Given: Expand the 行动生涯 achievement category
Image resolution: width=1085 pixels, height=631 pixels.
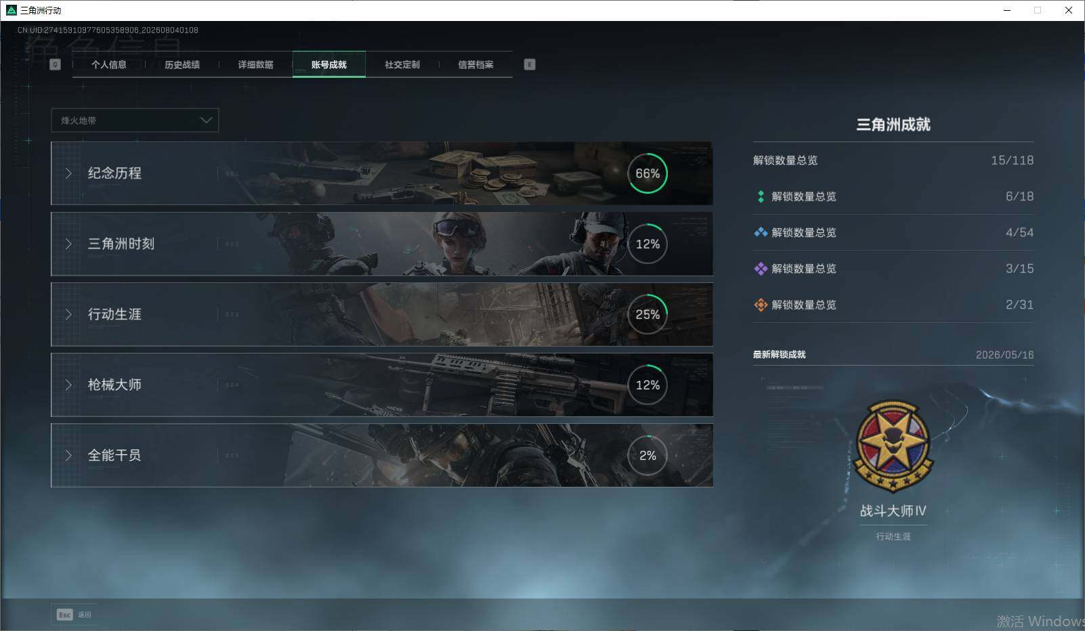Looking at the screenshot, I should (382, 314).
